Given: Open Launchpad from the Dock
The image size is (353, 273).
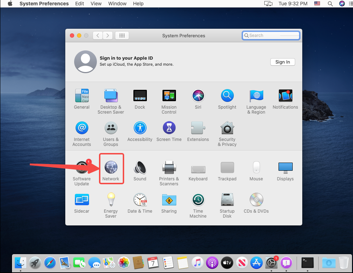Looking at the screenshot, I should [x=35, y=263].
